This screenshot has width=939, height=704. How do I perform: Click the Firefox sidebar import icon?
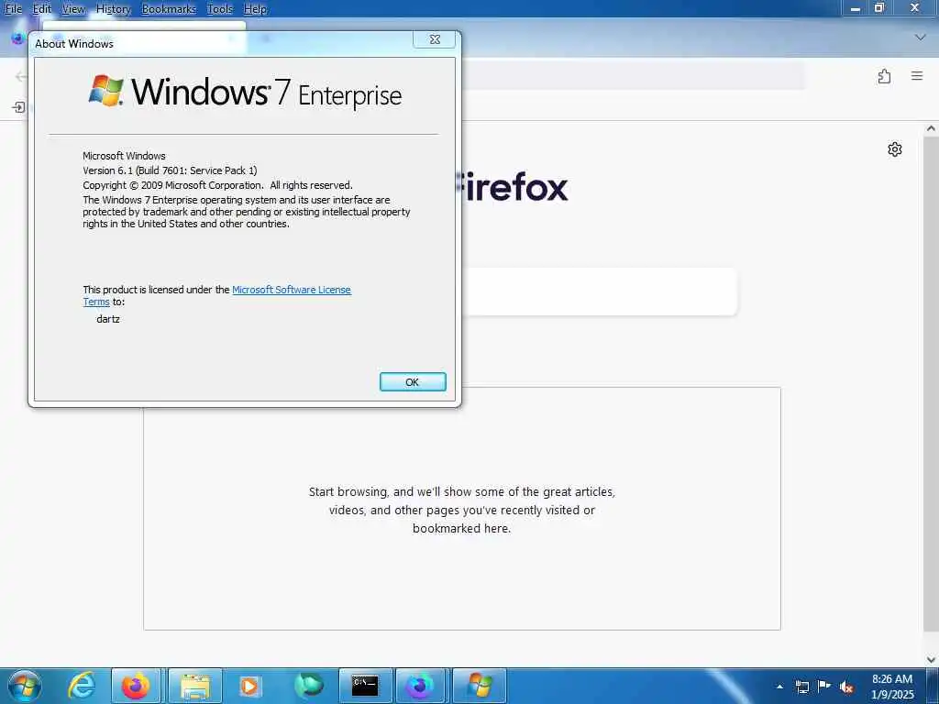[x=18, y=107]
